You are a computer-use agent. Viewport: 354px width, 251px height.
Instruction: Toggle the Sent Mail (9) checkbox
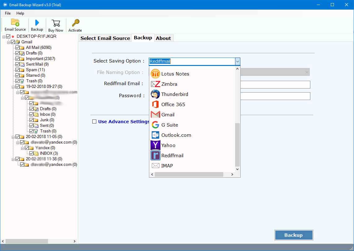click(x=17, y=64)
